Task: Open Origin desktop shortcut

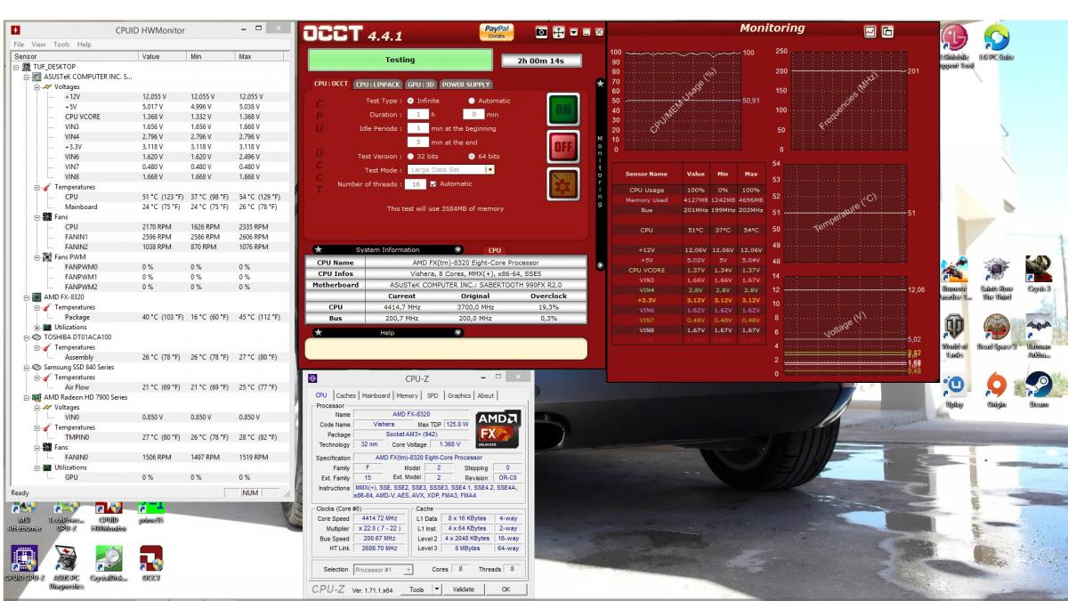Action: point(995,390)
